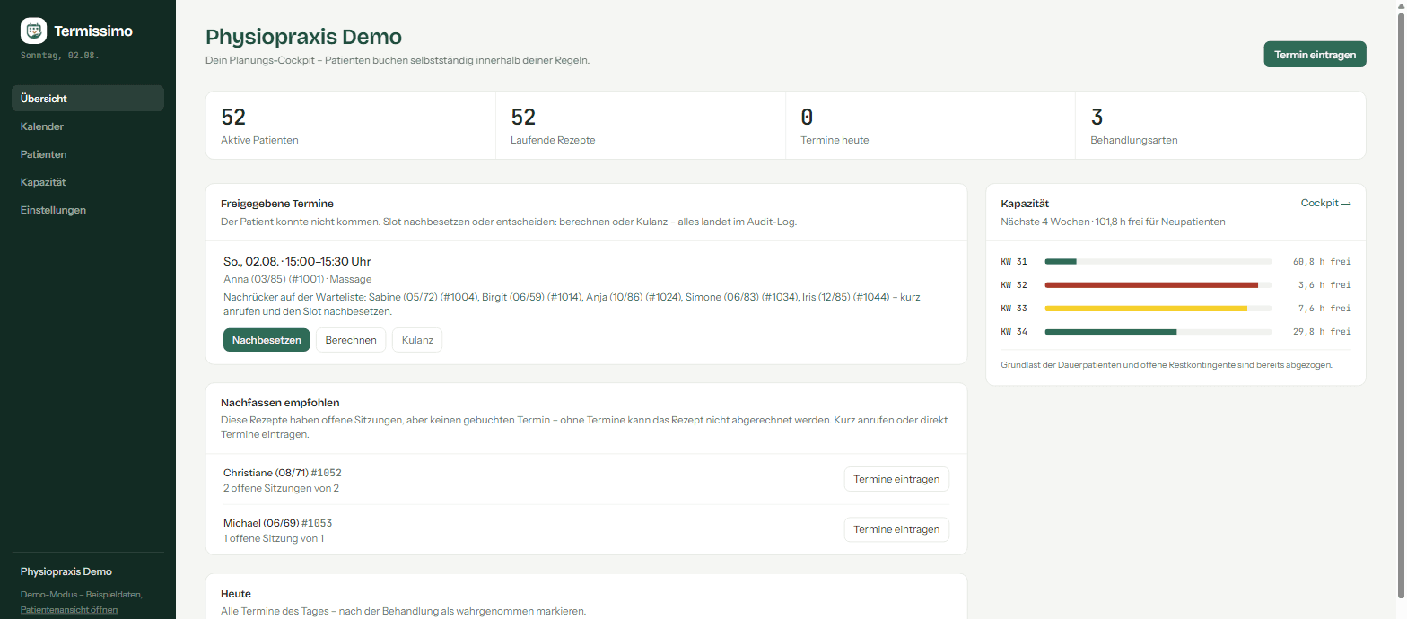Click the Aktive Patienten stat card

[351, 126]
